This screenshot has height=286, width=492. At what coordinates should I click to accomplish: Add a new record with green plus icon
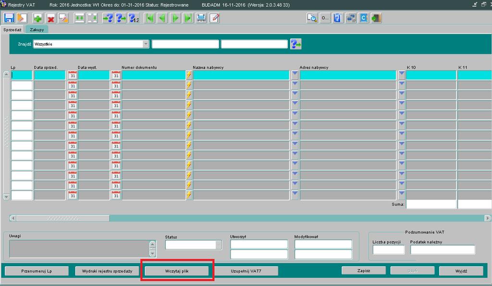coord(37,18)
